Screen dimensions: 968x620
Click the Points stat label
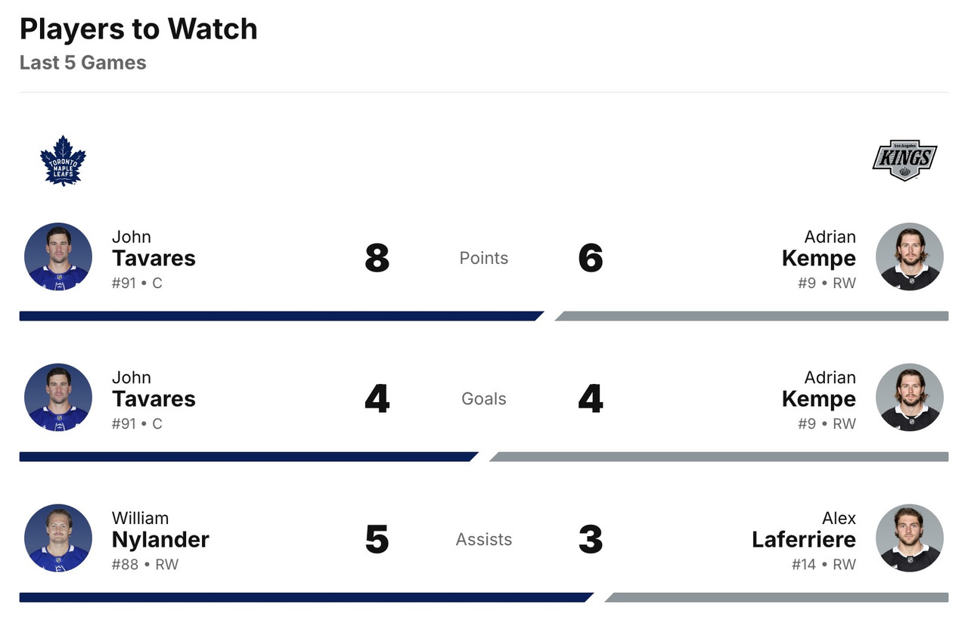click(x=484, y=258)
